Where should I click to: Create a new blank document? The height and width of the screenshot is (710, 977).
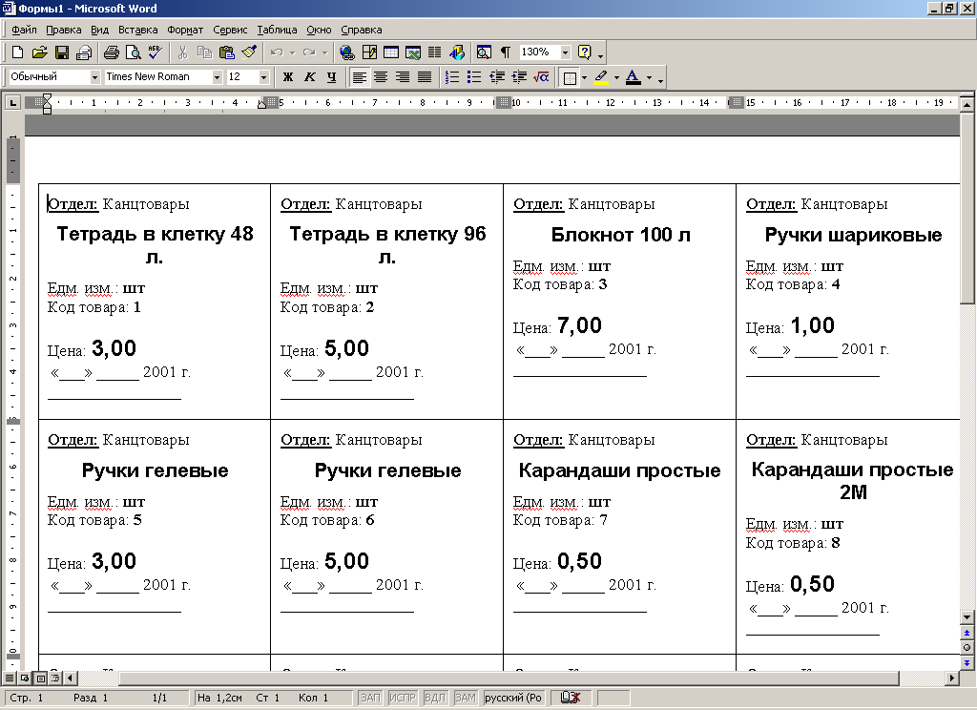pyautogui.click(x=18, y=52)
